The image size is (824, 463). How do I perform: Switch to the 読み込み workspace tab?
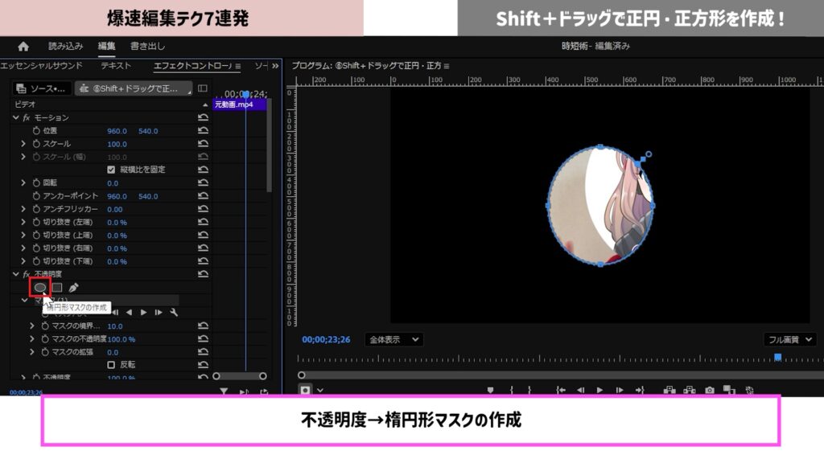click(x=66, y=46)
